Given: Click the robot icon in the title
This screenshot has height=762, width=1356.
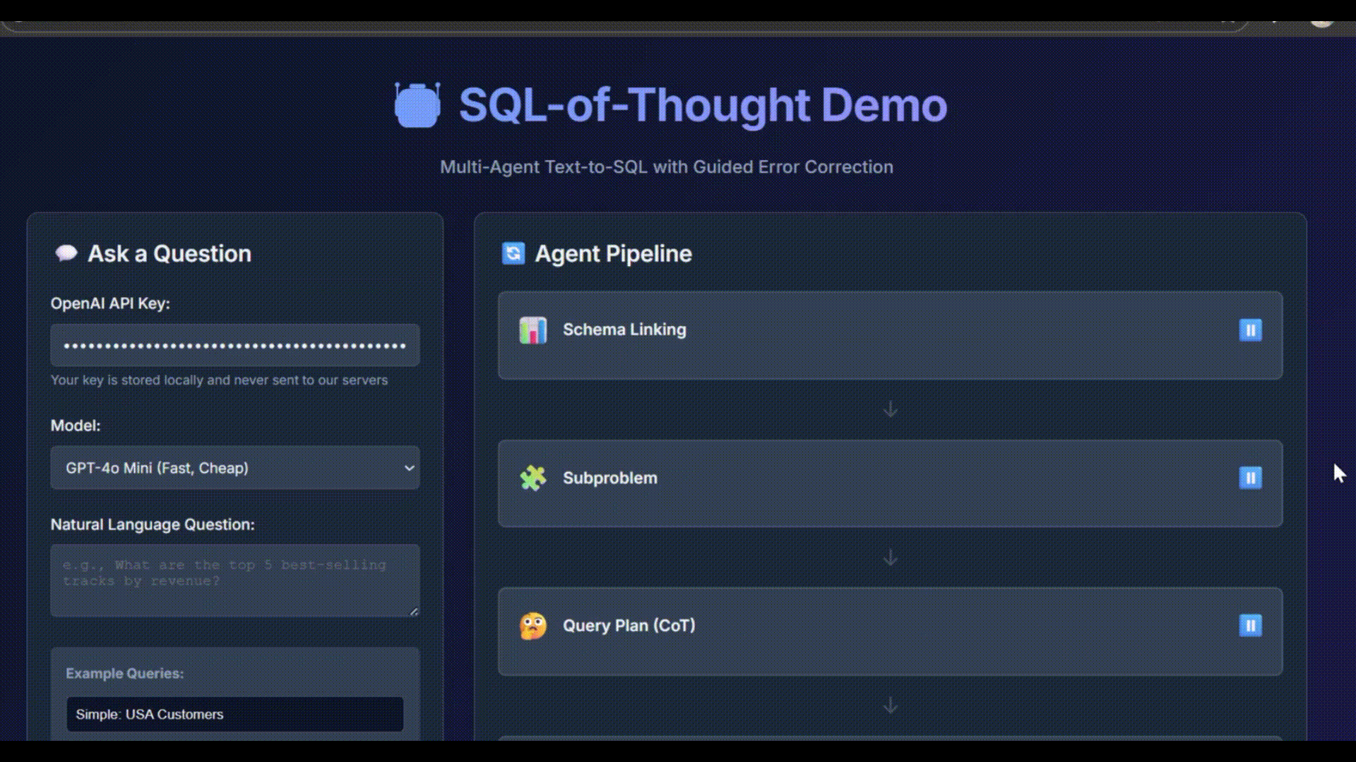Looking at the screenshot, I should (418, 106).
